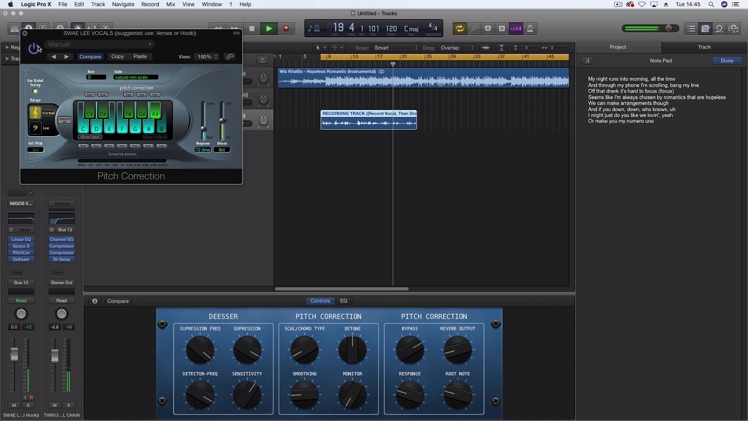Open the Manual preset dropdown
748x421 pixels.
(99, 44)
